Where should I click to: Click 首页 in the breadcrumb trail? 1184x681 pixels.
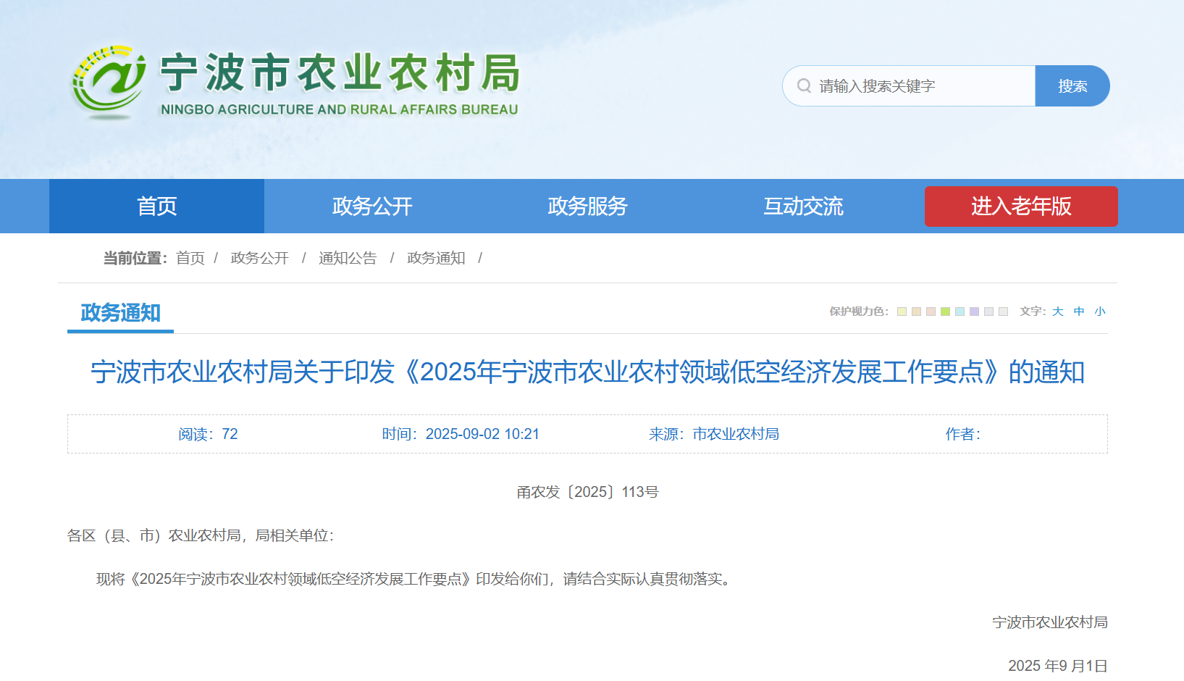click(x=190, y=258)
